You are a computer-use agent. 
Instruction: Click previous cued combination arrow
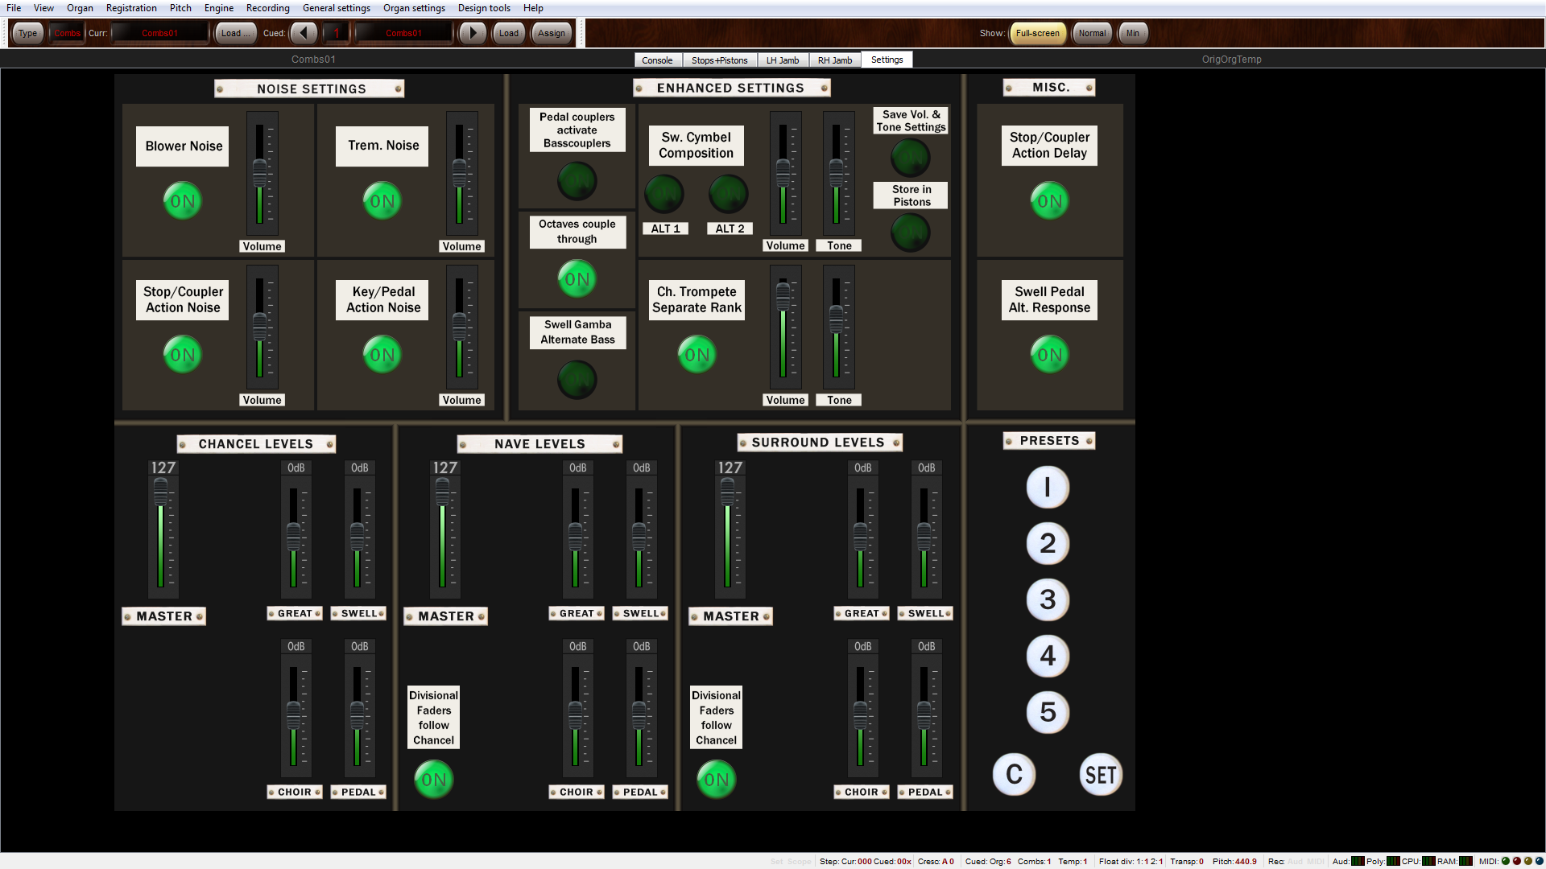click(x=304, y=33)
